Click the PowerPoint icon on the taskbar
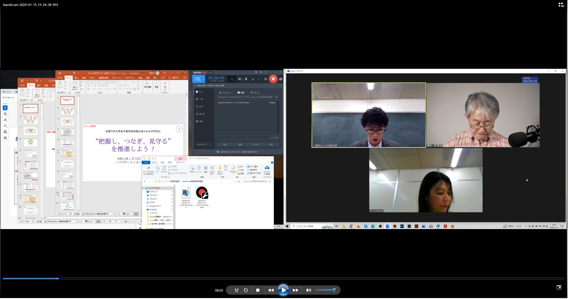This screenshot has height=299, width=568. pyautogui.click(x=453, y=226)
